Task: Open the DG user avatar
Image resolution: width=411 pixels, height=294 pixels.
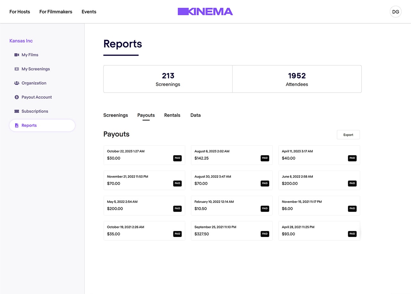Action: click(396, 12)
